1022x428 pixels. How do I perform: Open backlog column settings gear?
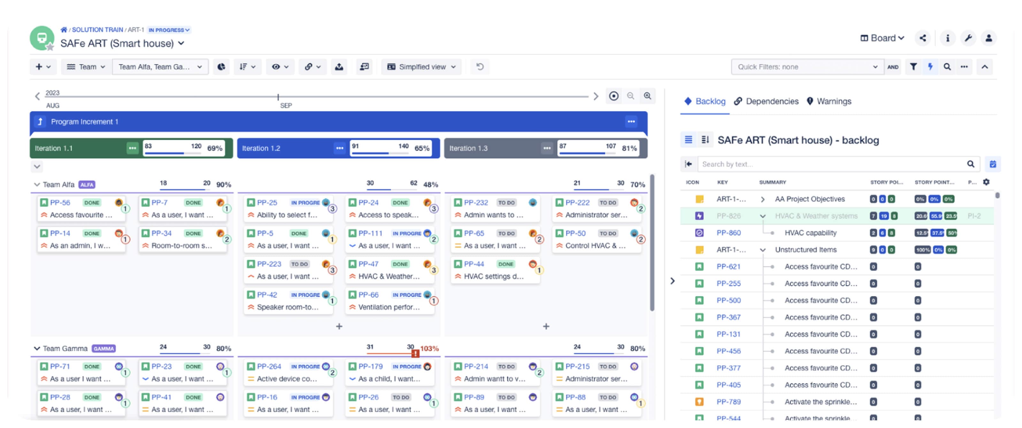point(986,182)
